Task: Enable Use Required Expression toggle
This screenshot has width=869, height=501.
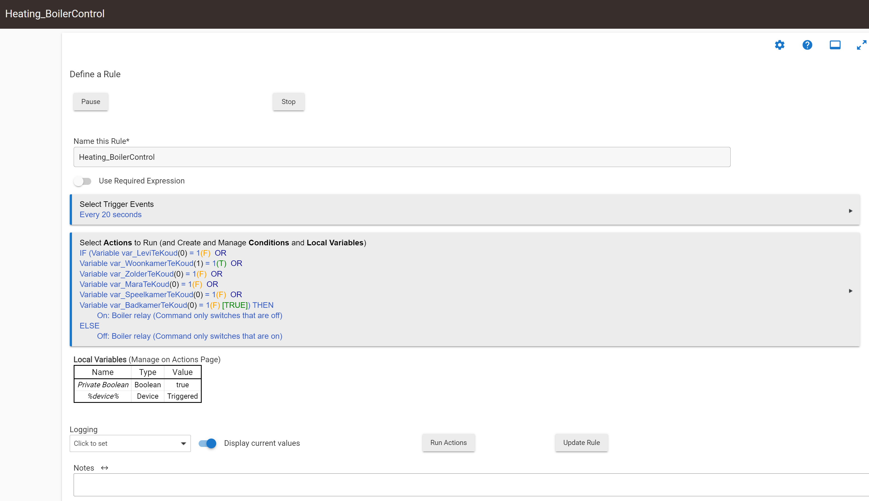Action: [82, 181]
